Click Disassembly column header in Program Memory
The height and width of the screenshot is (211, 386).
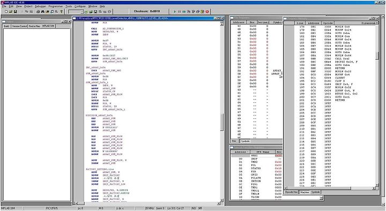[355, 23]
